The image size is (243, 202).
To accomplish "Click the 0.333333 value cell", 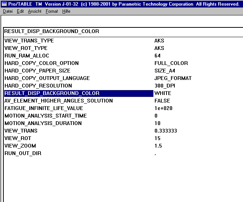I will pos(166,131).
